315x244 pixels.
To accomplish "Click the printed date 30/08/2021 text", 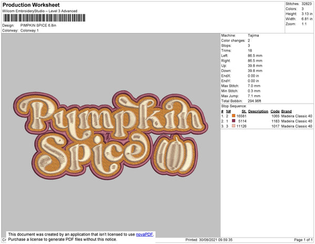I will (208, 240).
